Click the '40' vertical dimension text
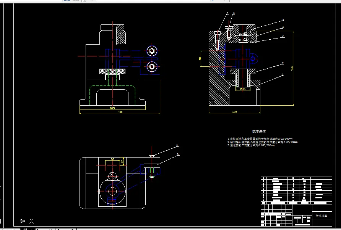This screenshot has width=341, height=230. [x=200, y=59]
